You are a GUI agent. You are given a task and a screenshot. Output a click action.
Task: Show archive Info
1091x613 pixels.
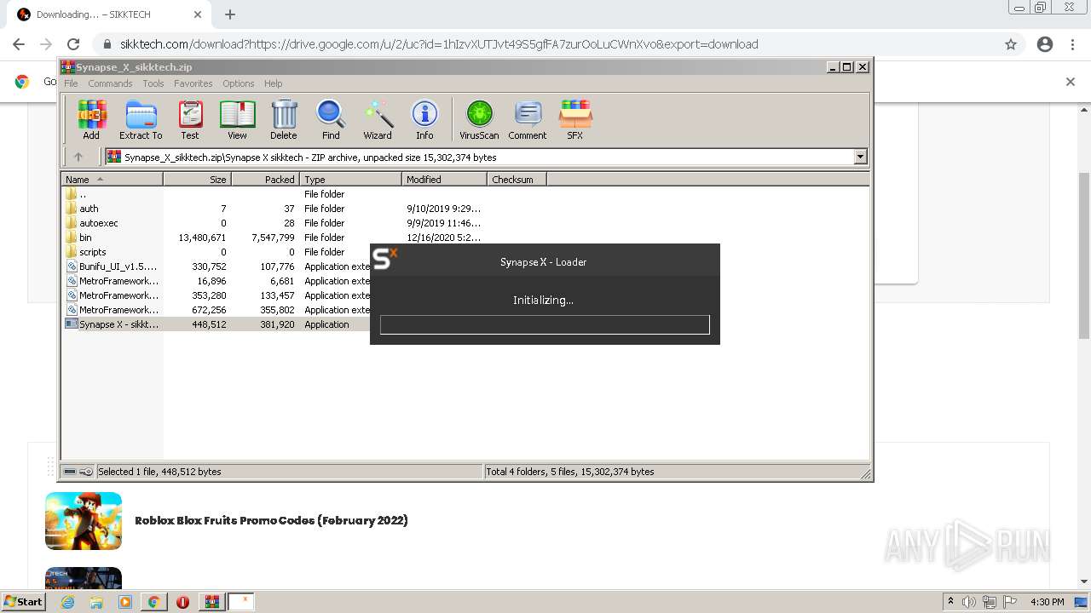(x=424, y=119)
